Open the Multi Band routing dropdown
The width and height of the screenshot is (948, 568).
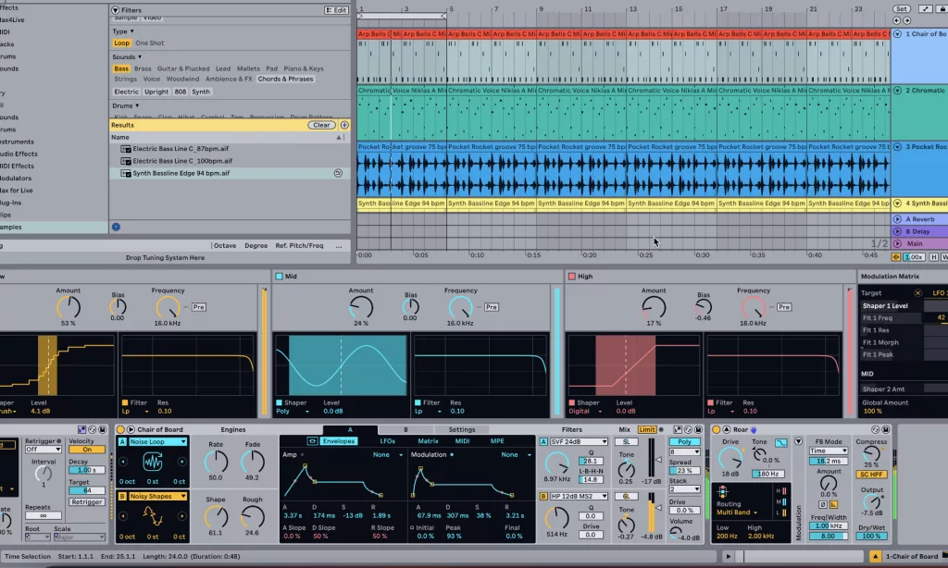pos(737,512)
